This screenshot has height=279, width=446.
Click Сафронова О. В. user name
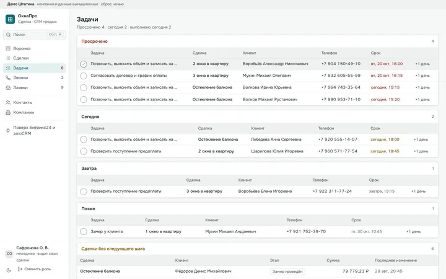[32, 248]
